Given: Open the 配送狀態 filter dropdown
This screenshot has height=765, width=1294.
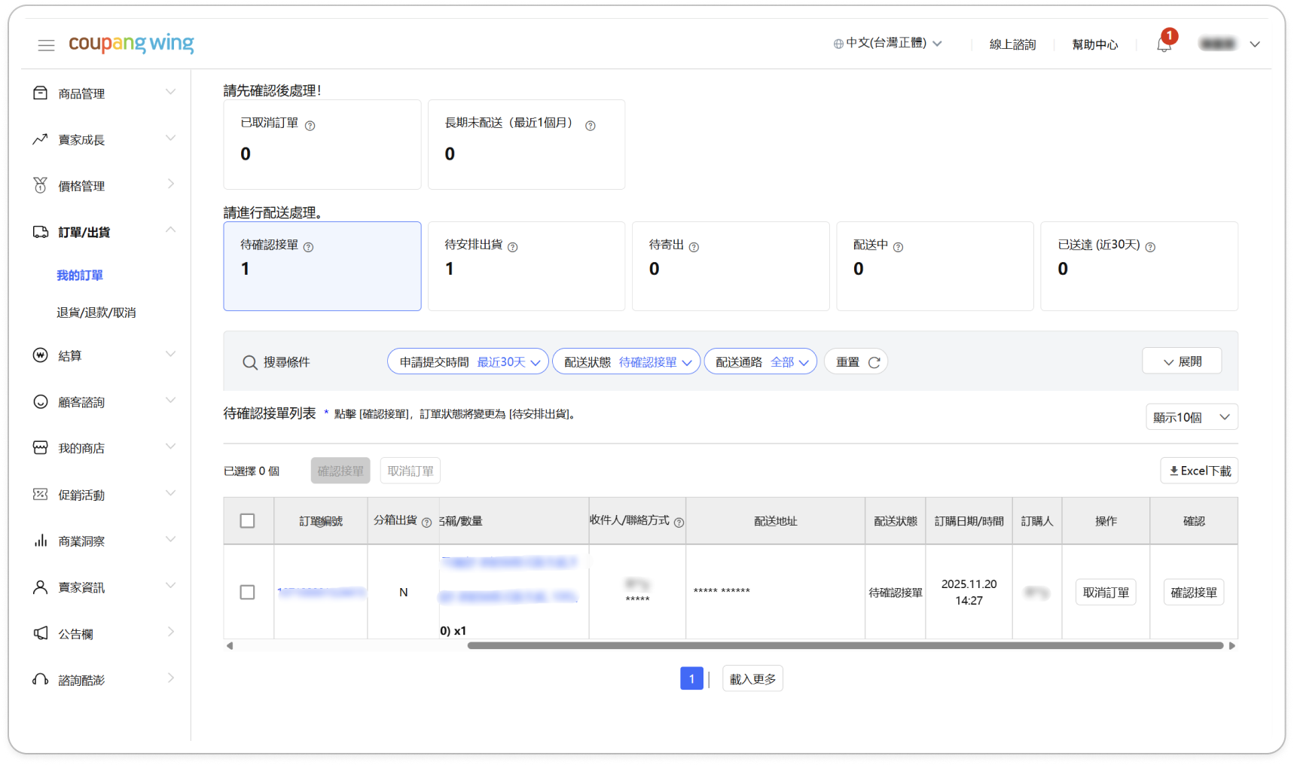Looking at the screenshot, I should [626, 362].
